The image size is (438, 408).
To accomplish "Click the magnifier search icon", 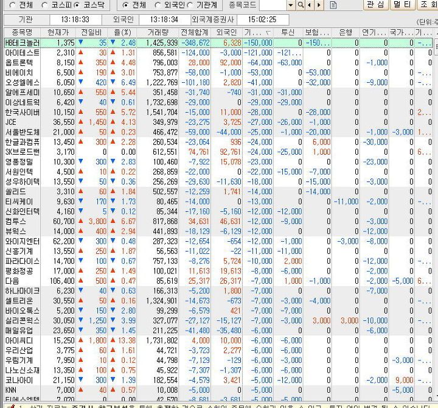I will [x=301, y=5].
